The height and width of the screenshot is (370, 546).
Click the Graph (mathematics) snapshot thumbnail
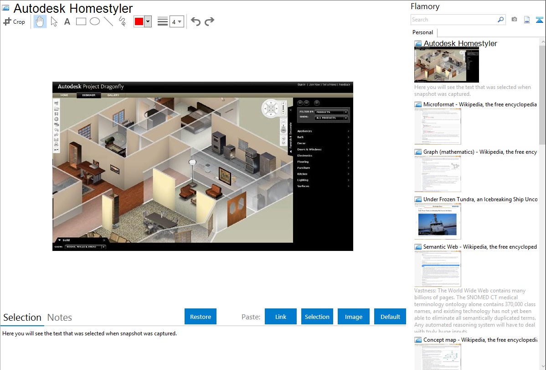(438, 174)
